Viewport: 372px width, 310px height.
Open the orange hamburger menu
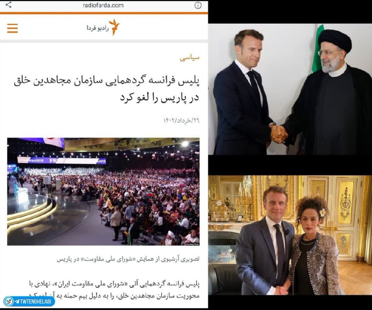pyautogui.click(x=12, y=28)
